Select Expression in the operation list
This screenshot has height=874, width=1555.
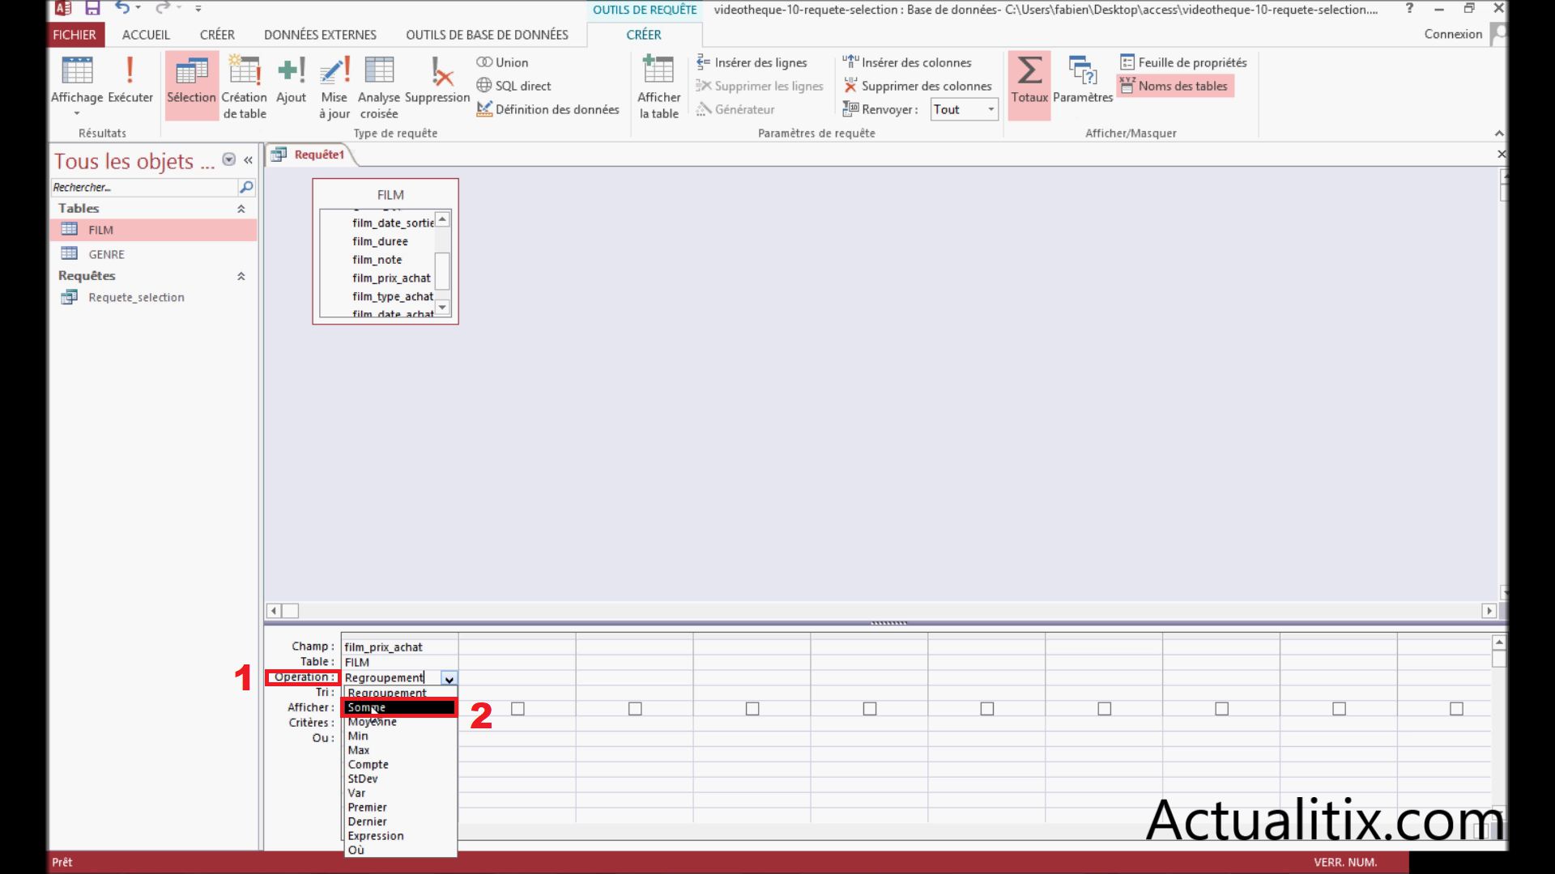coord(400,836)
